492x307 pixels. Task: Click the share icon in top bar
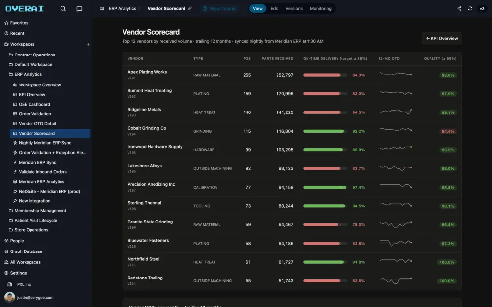pyautogui.click(x=459, y=9)
